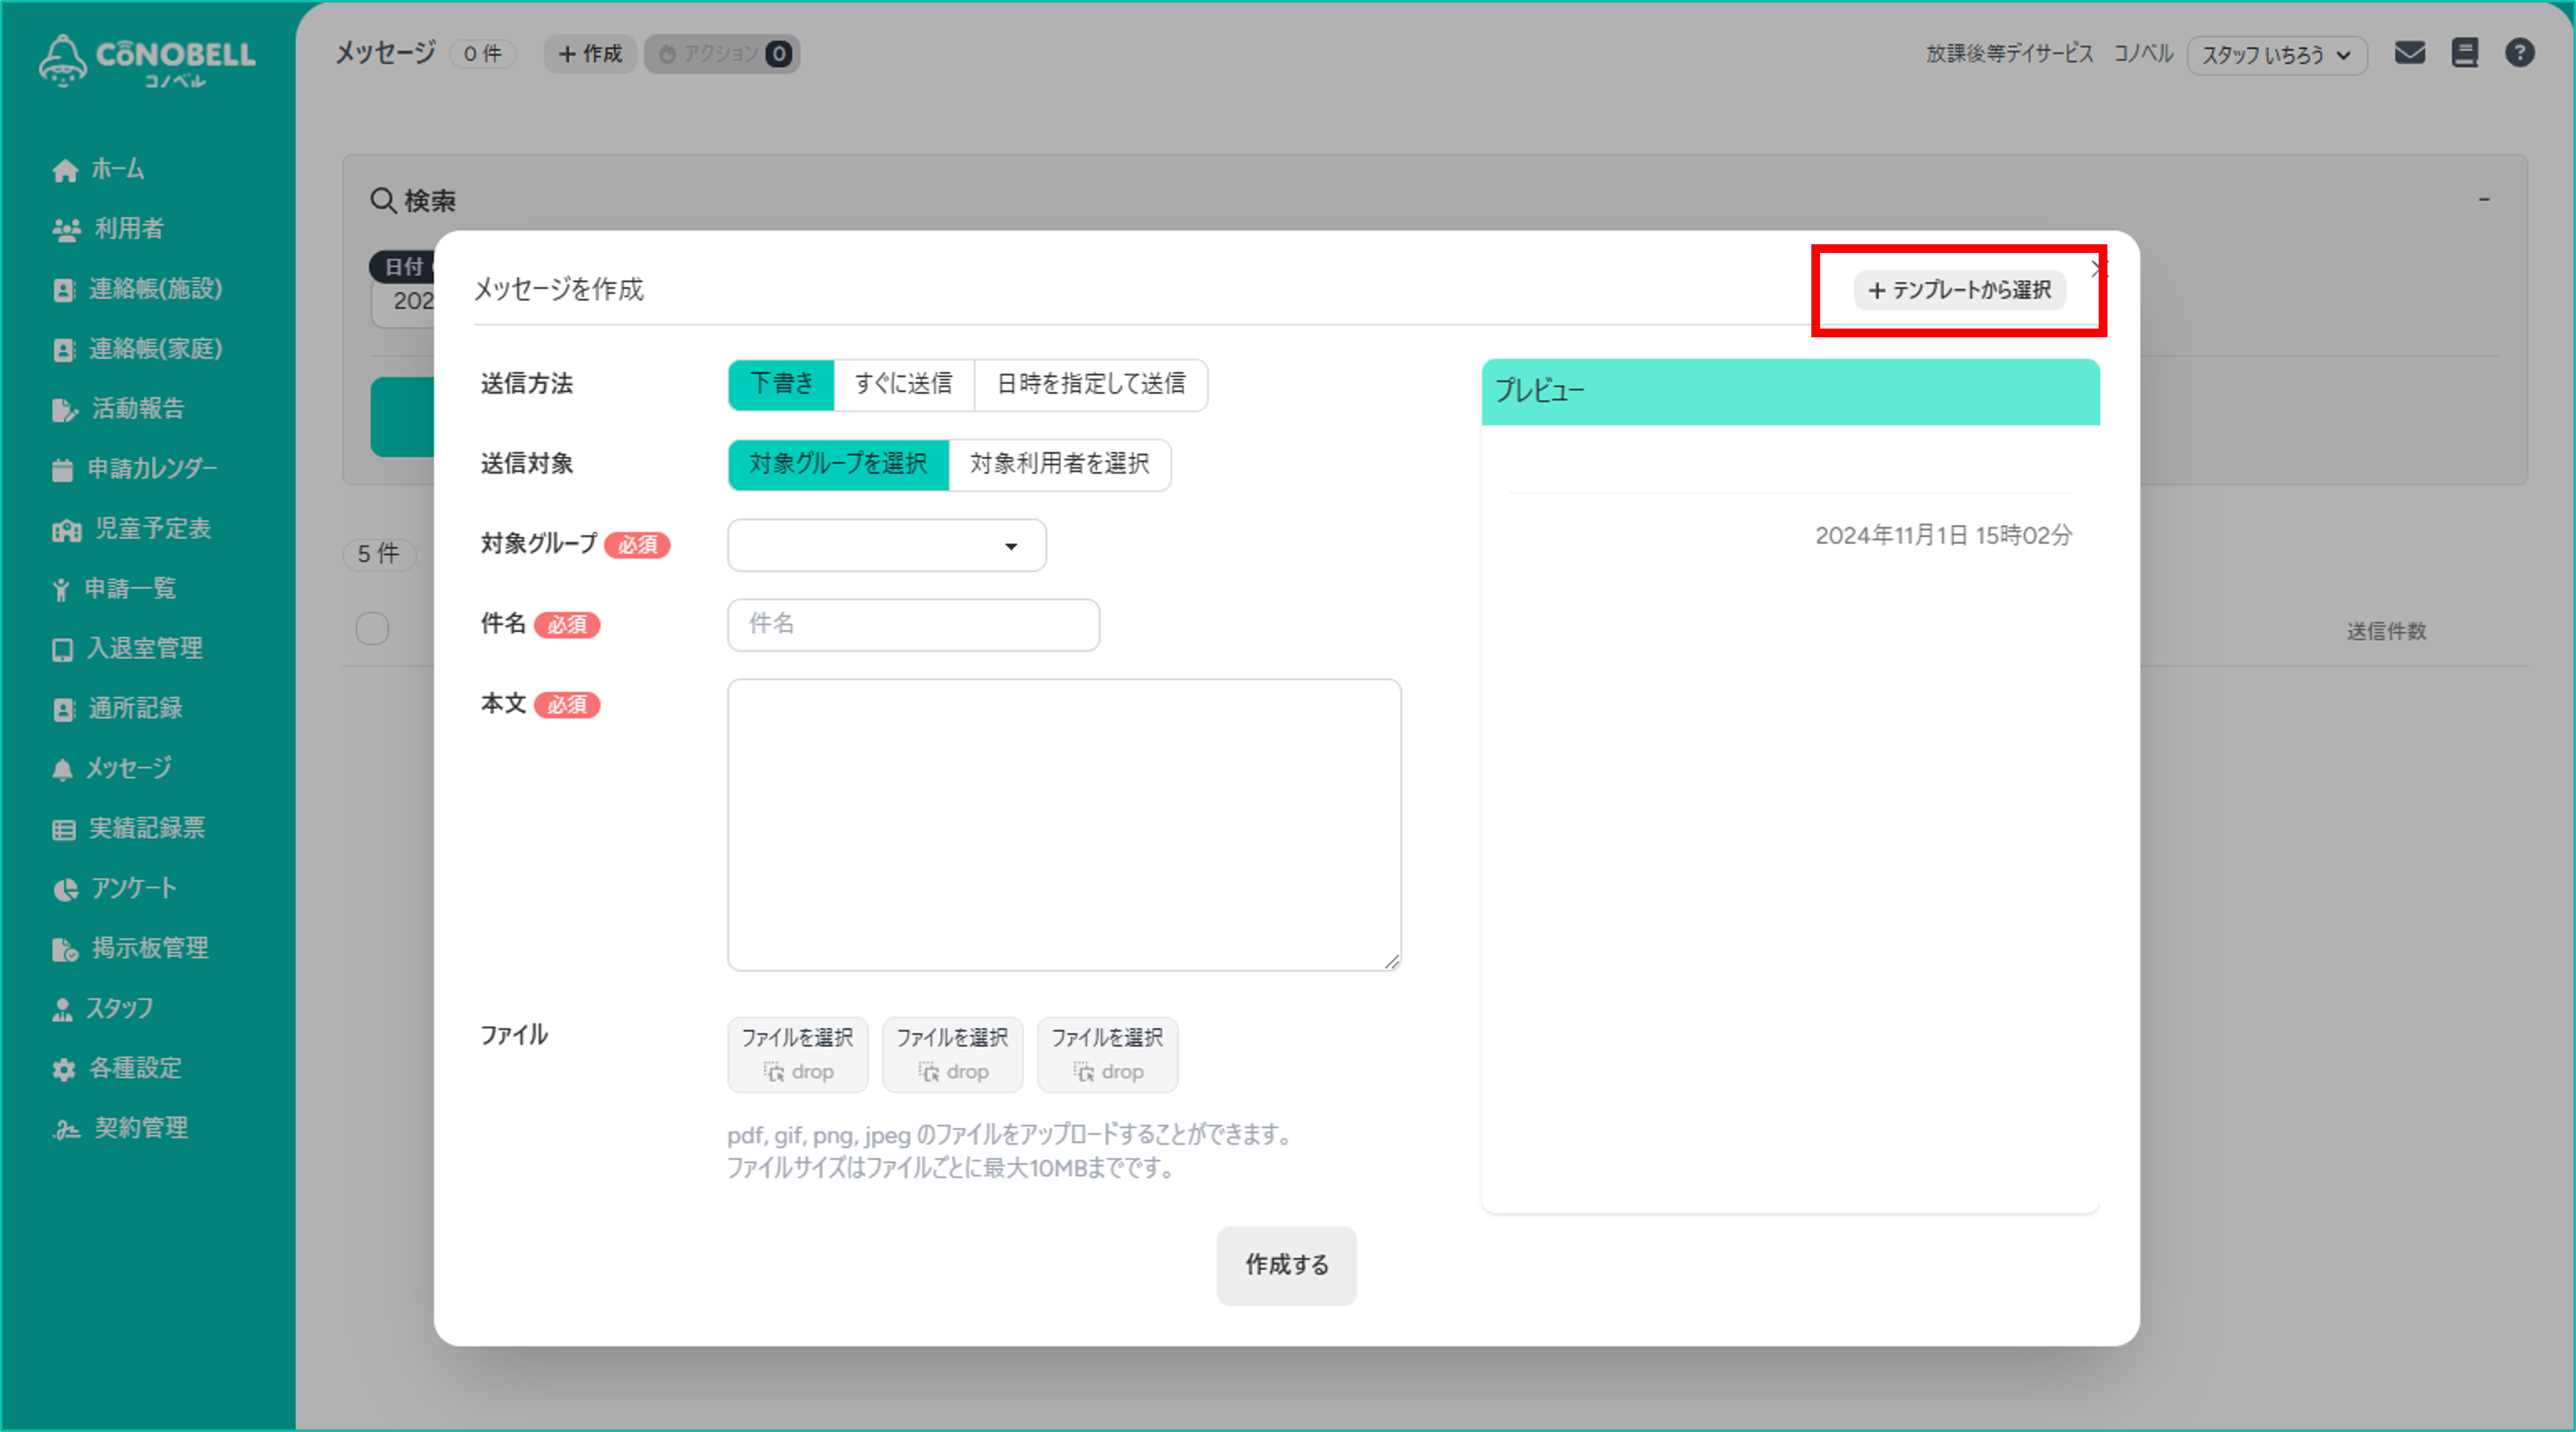Go to 連絡帳(家庭) in sidebar
The height and width of the screenshot is (1432, 2576).
click(x=137, y=349)
